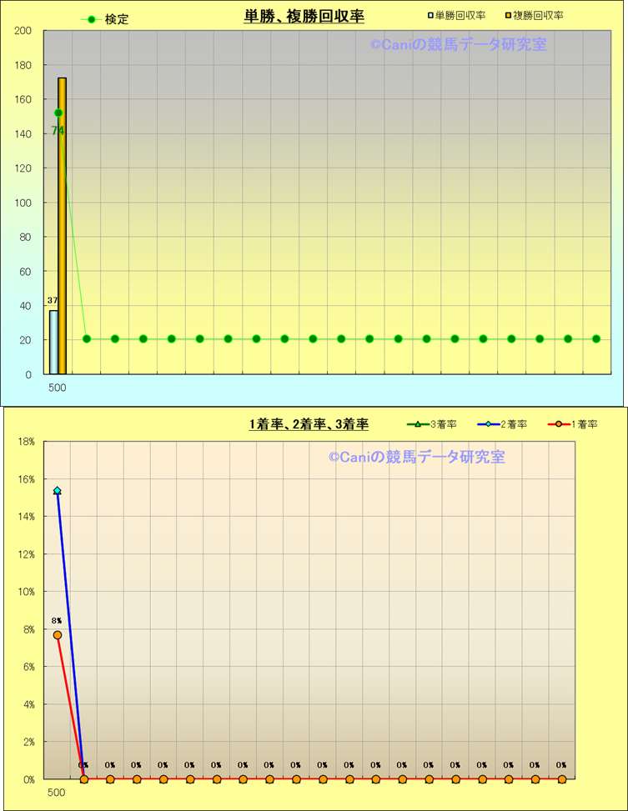The height and width of the screenshot is (811, 628).
Task: Click the tall orange 複勝回収率 bar
Action: [x=62, y=225]
